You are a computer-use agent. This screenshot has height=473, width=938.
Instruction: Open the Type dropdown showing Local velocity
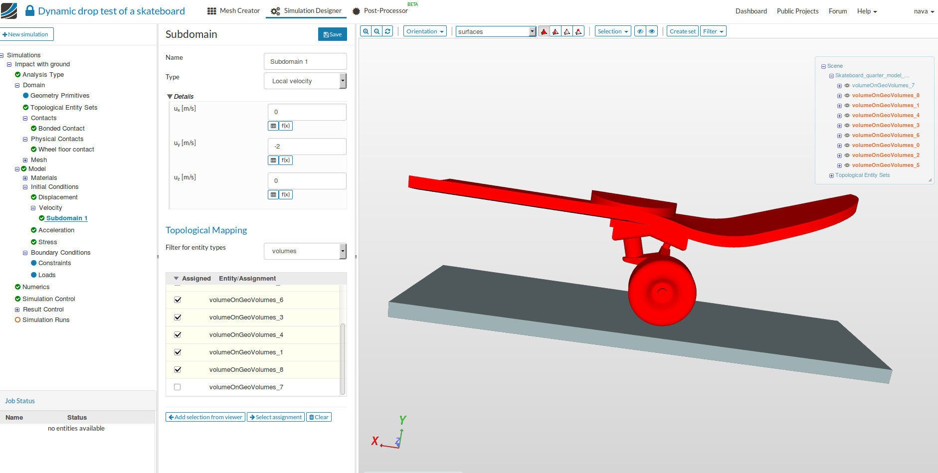[305, 81]
